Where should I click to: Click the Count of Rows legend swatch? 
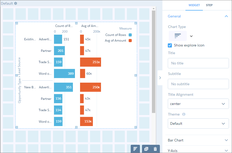coord(130,35)
